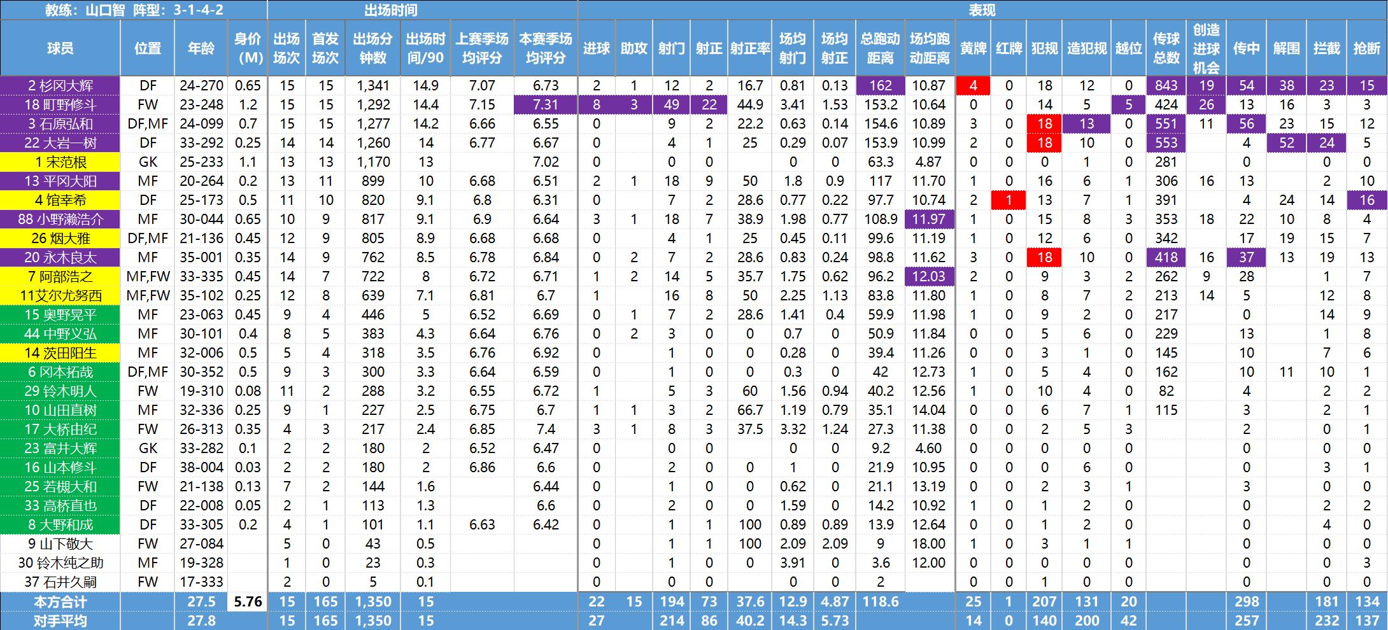Click the "进球" column header
Image resolution: width=1388 pixels, height=630 pixels.
[597, 48]
